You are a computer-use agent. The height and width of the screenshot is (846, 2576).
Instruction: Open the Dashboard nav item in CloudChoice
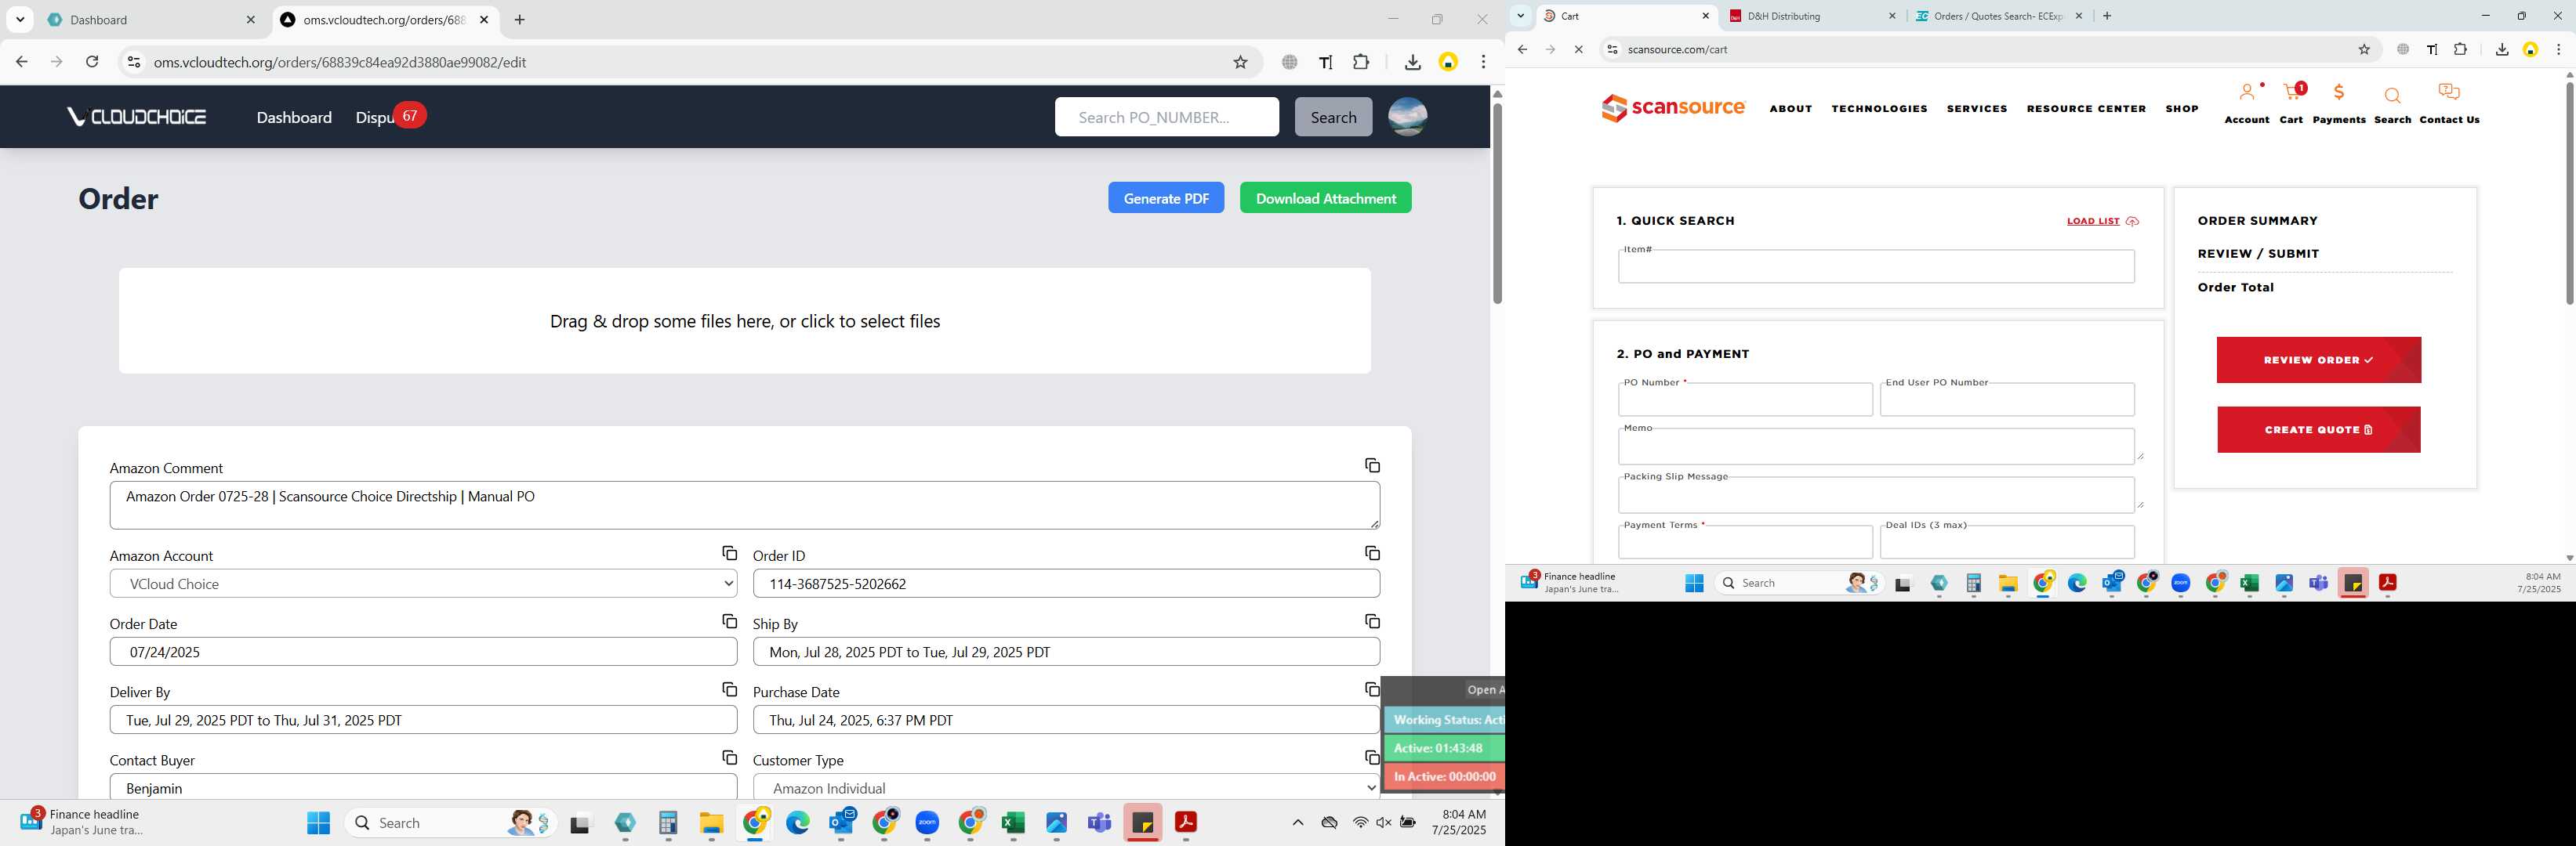(294, 117)
